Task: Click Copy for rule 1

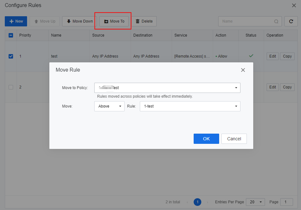Action: 287,56
